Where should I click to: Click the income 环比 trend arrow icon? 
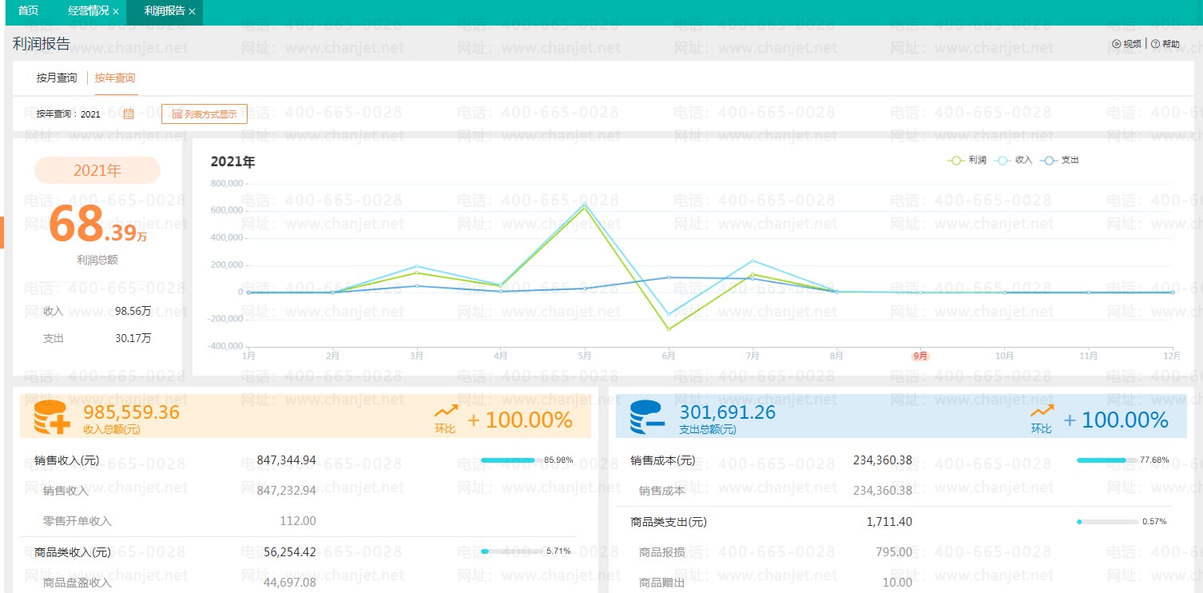point(446,411)
